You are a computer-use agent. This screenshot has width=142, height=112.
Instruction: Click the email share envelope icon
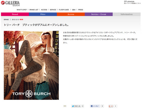pos(65,106)
